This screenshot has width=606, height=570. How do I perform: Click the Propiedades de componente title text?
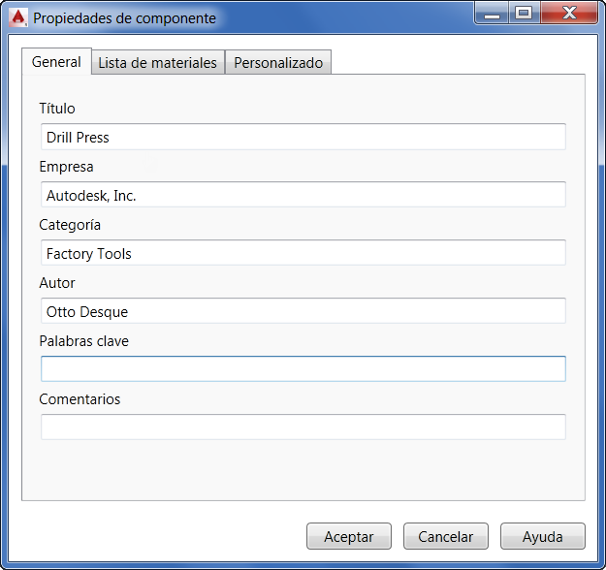[125, 17]
